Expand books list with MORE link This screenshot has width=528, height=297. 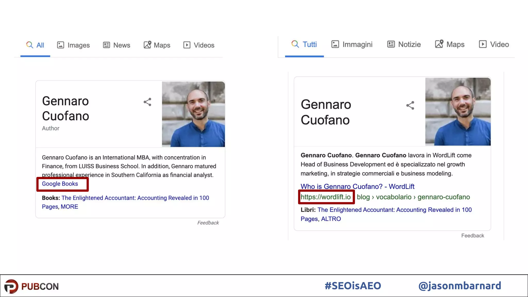(x=69, y=207)
